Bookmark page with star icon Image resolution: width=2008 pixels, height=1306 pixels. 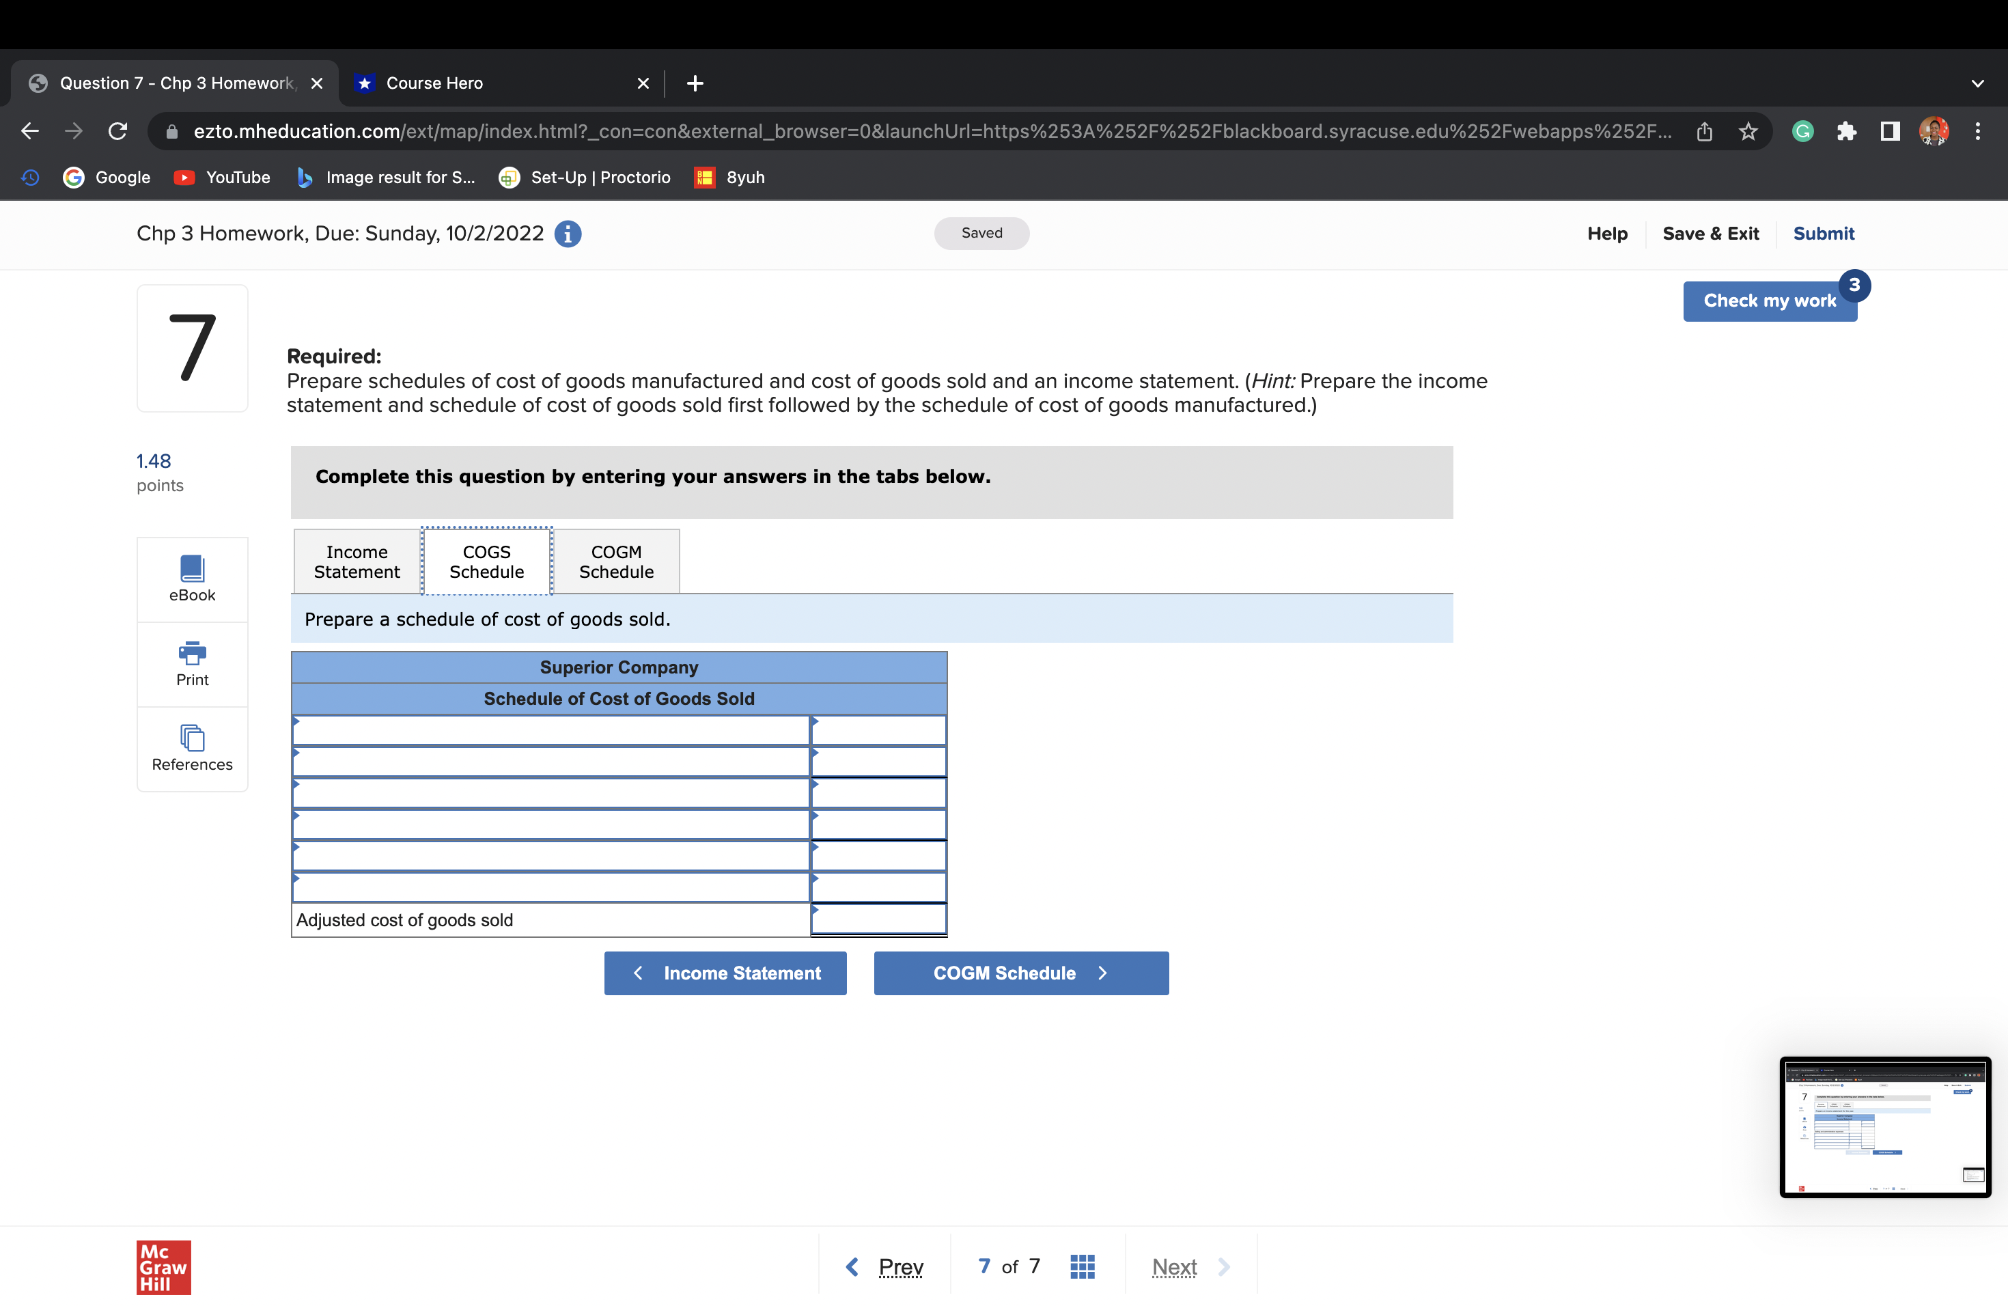(1748, 130)
